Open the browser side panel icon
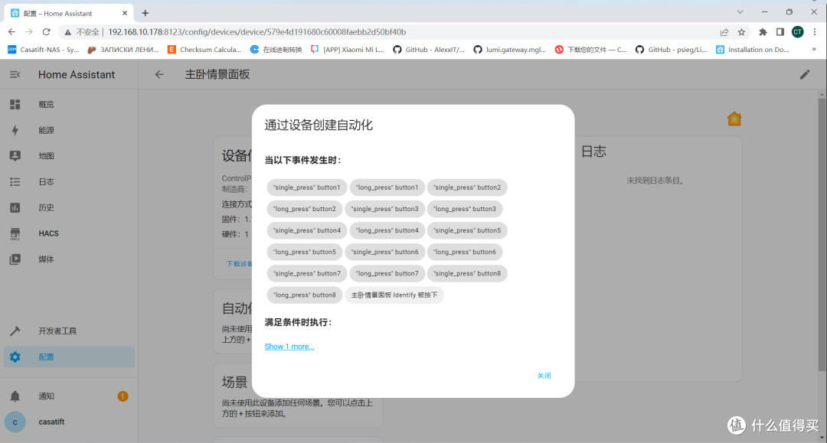Screen dimensions: 827x443 tap(780, 32)
